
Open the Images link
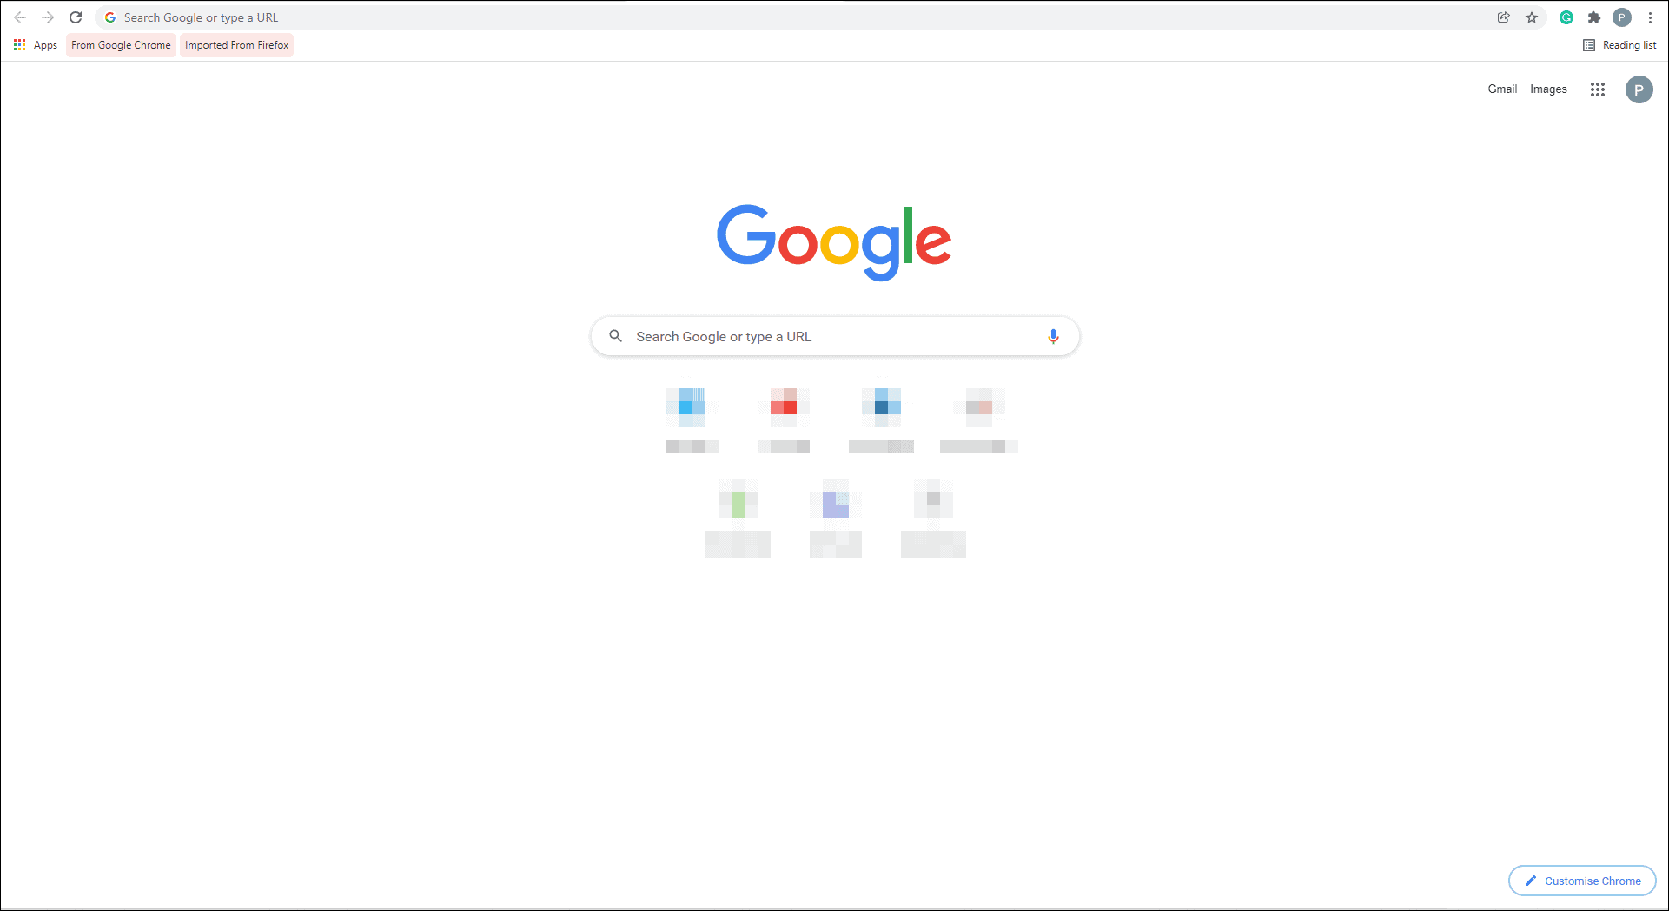tap(1548, 89)
